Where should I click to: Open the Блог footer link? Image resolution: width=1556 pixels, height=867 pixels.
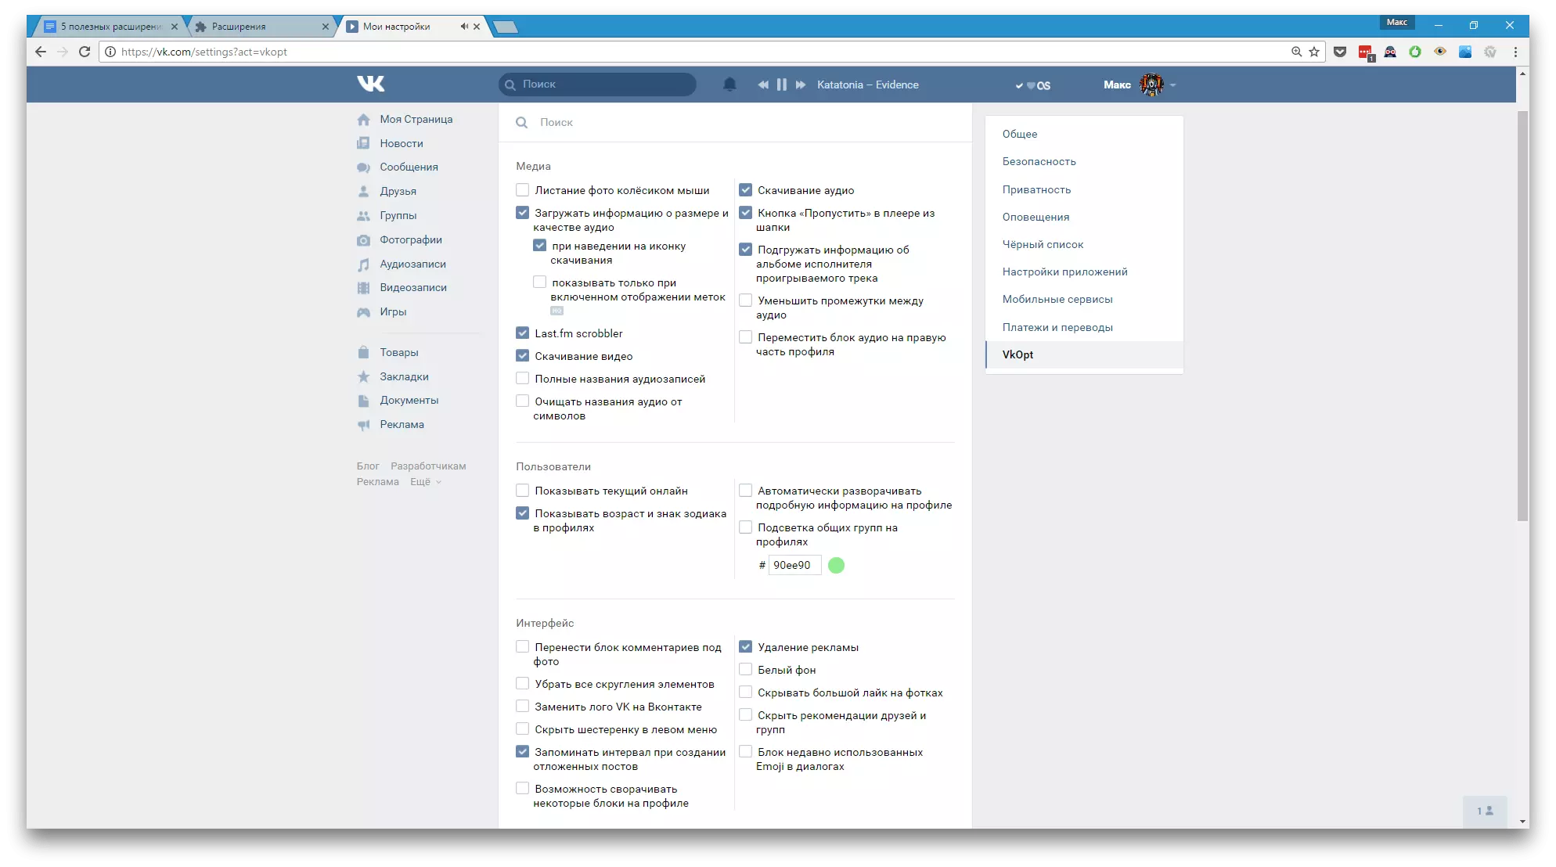(x=367, y=466)
